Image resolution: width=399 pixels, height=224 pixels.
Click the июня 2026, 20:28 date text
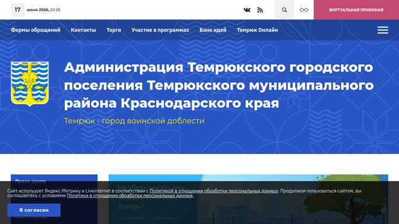[x=43, y=10]
